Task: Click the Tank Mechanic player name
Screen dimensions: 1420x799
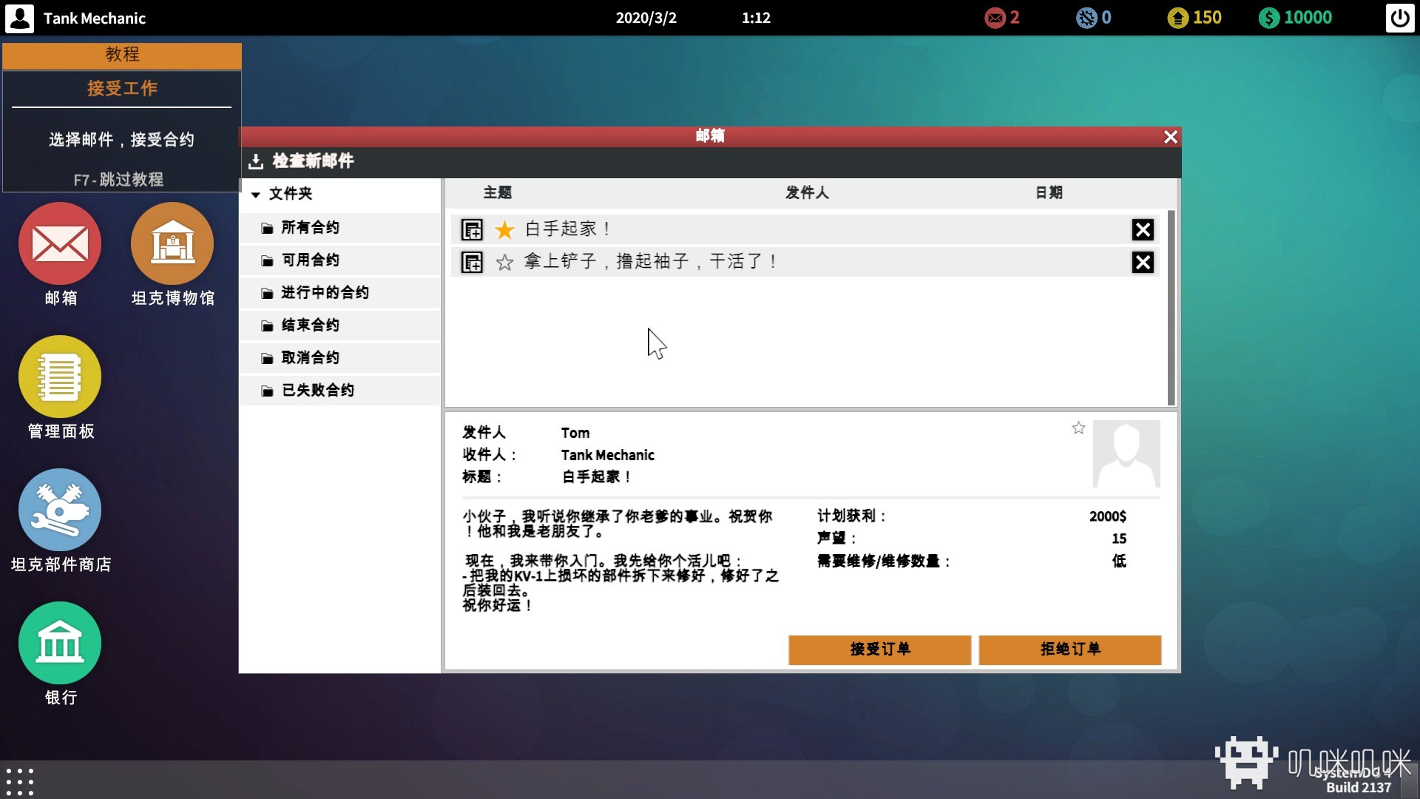Action: (x=94, y=18)
